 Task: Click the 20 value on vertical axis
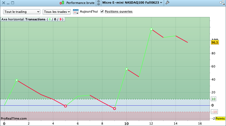(x=213, y=92)
